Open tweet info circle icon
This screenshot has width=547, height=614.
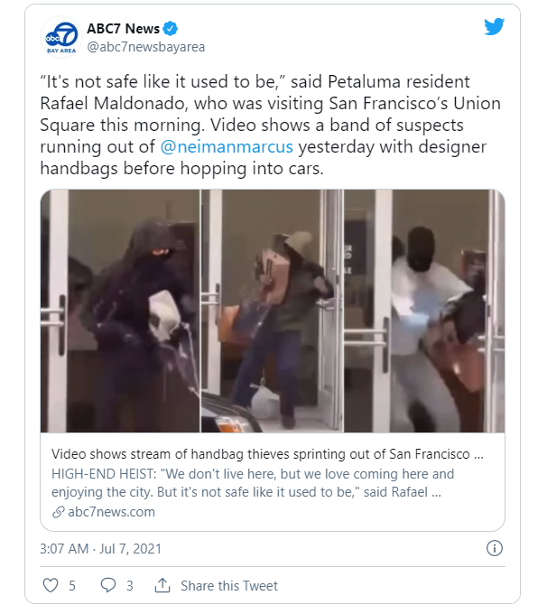(494, 548)
